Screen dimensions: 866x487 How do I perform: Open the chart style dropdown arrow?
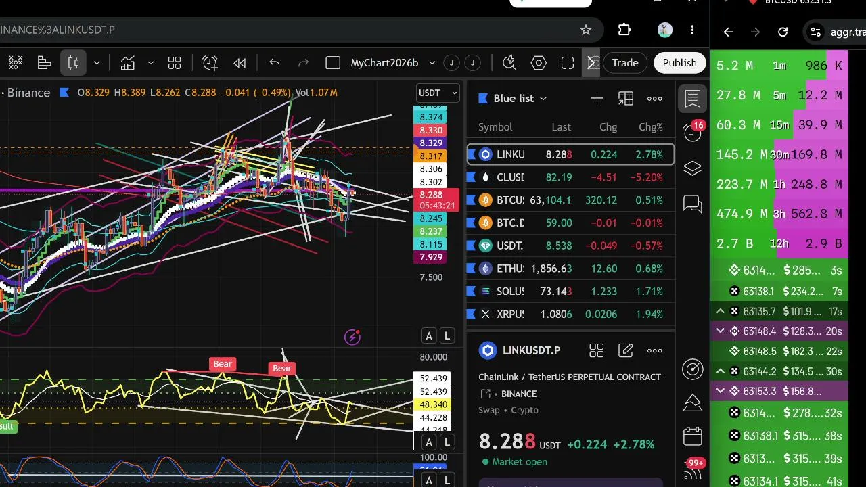click(97, 63)
